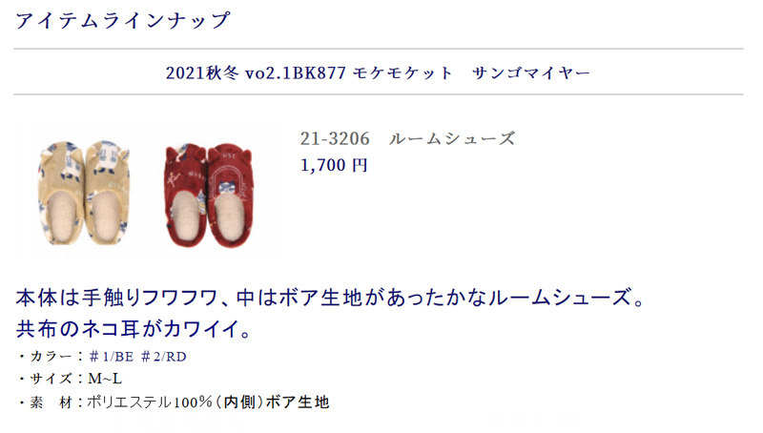Screen dimensions: 763x433
Task: Click the cat face on the red slipper
Action: coord(227,187)
